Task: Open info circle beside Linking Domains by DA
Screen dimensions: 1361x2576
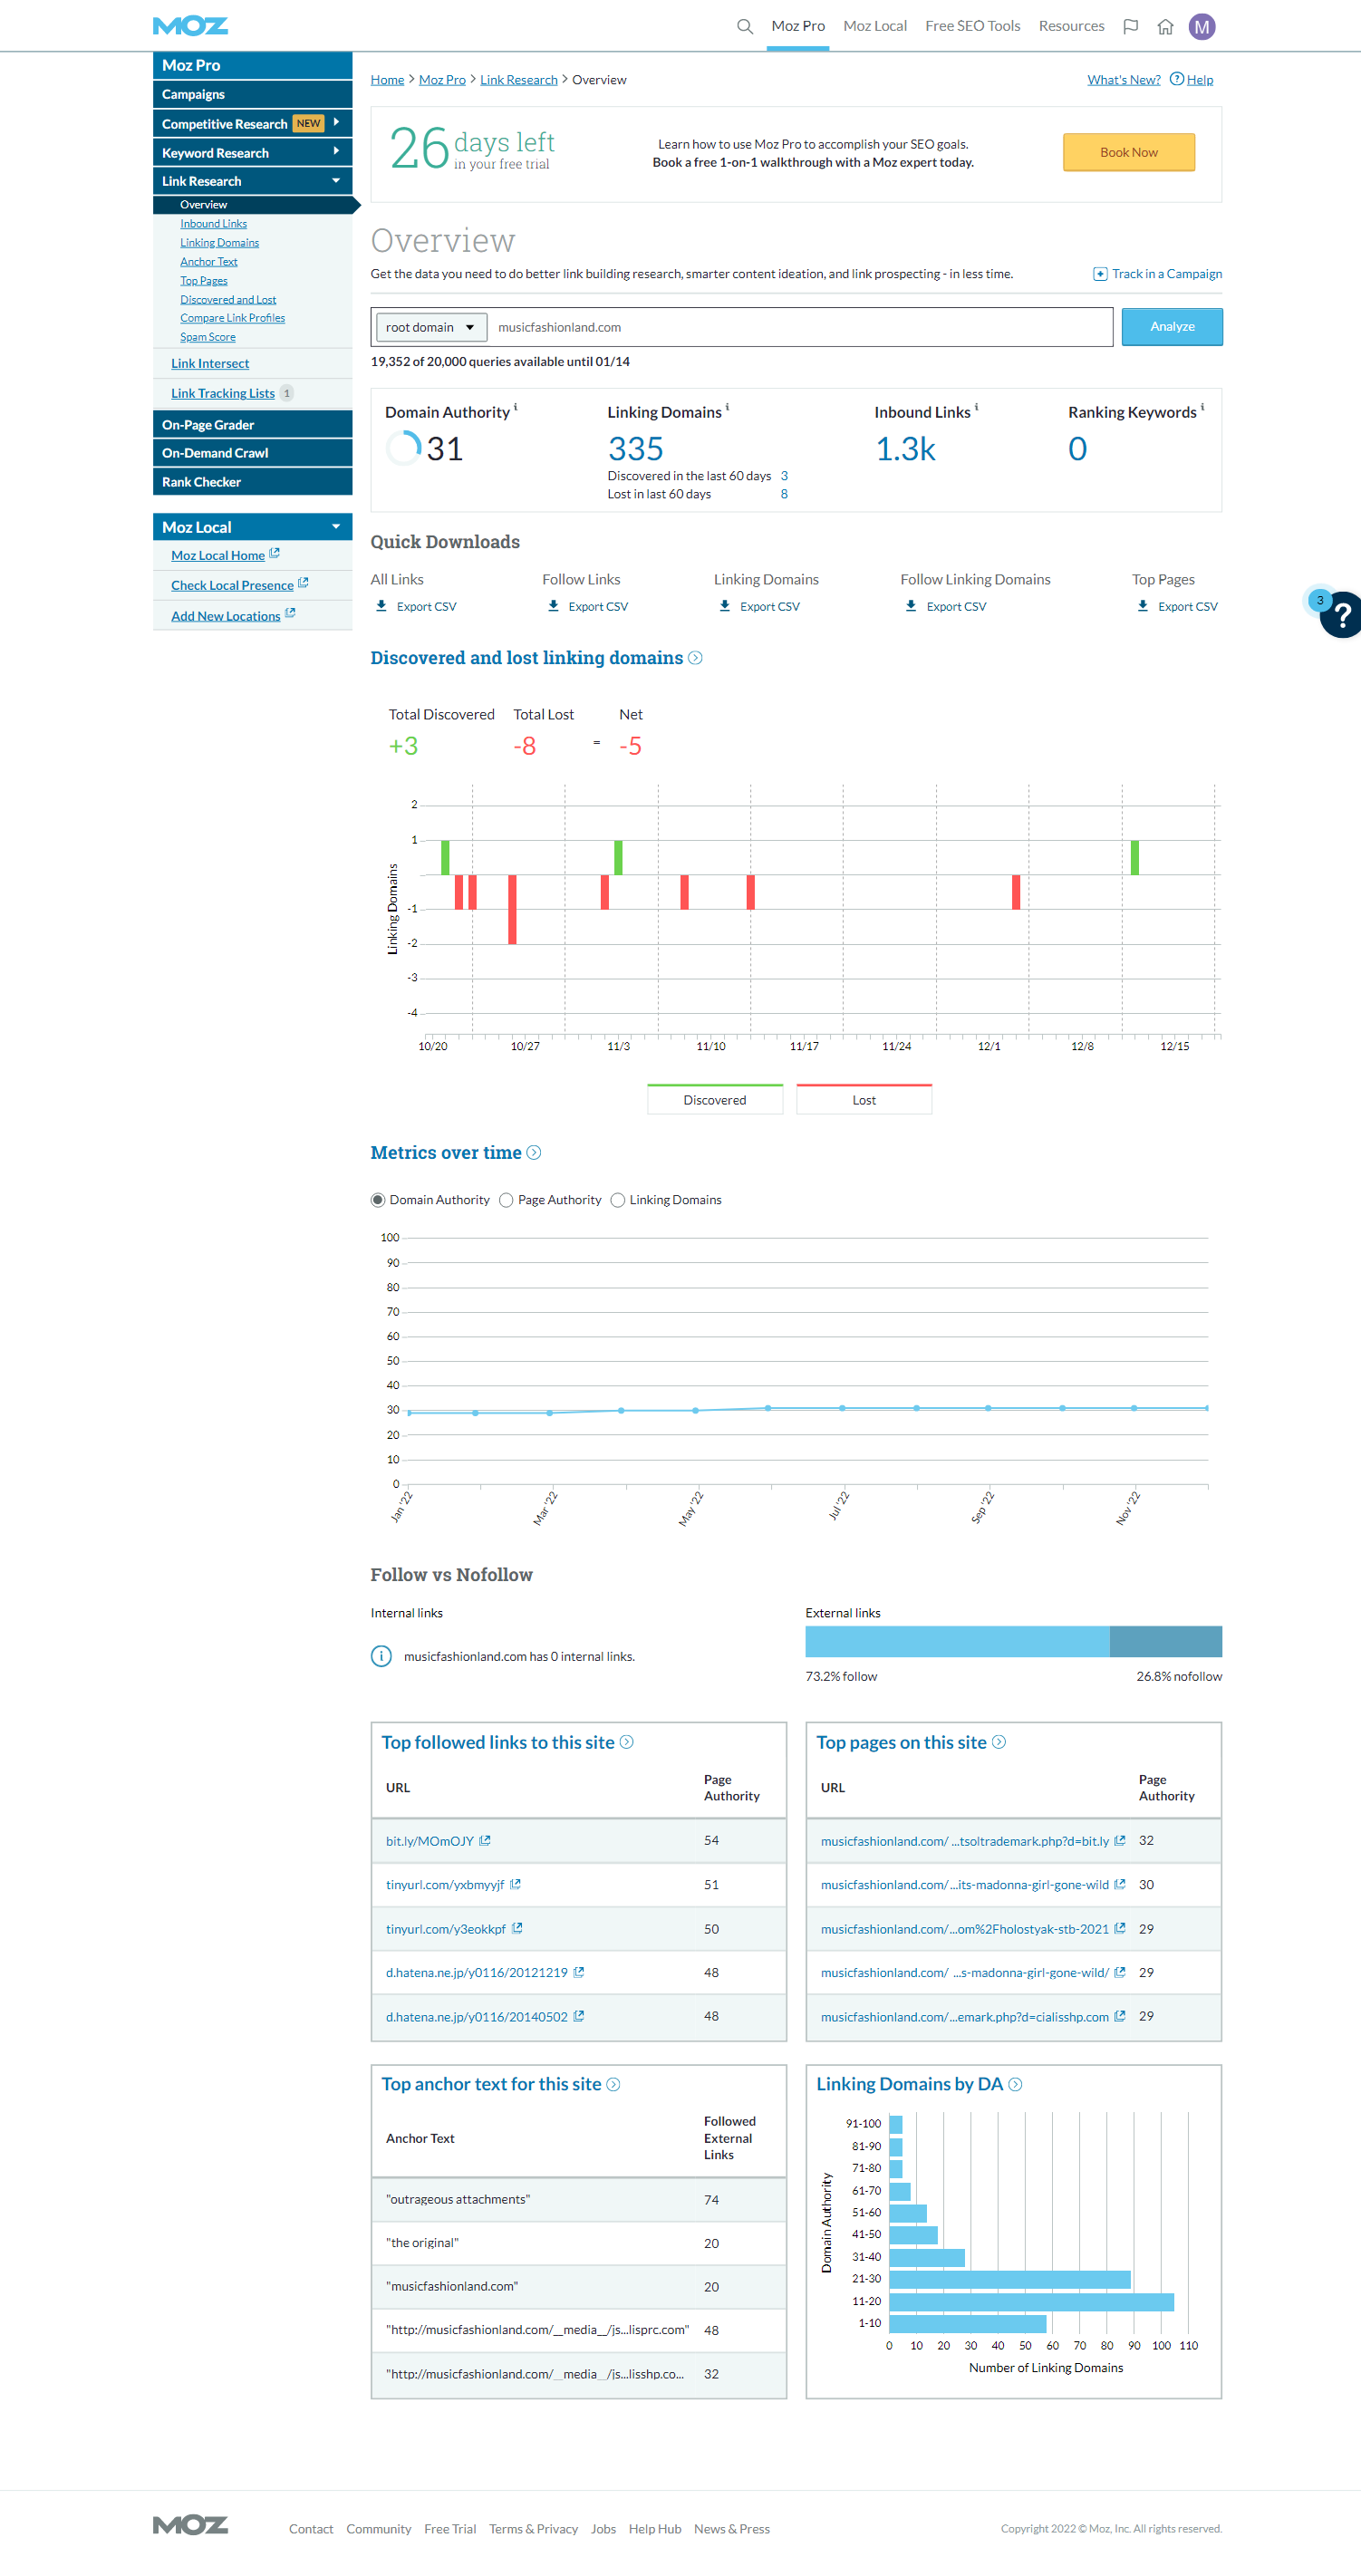Action: point(1015,2084)
